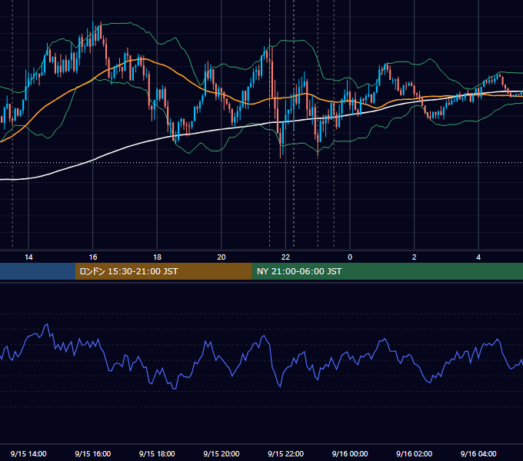Viewport: 523px width, 461px height.
Task: Click the 4 hour axis label
Action: pos(478,257)
